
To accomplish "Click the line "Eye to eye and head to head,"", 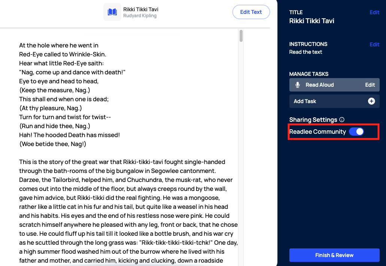I will (59, 81).
